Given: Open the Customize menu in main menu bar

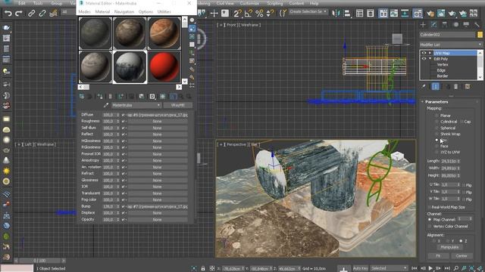Looking at the screenshot, I should (x=249, y=3).
